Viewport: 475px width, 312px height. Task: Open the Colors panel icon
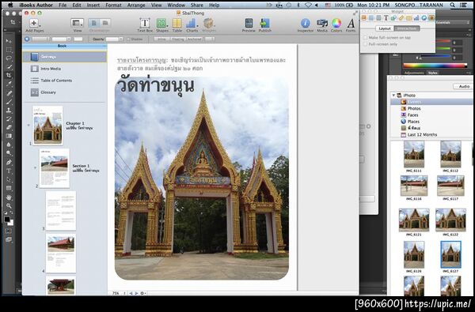(336, 25)
